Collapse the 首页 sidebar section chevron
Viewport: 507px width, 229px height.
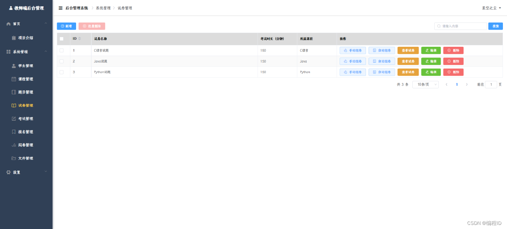coord(46,24)
